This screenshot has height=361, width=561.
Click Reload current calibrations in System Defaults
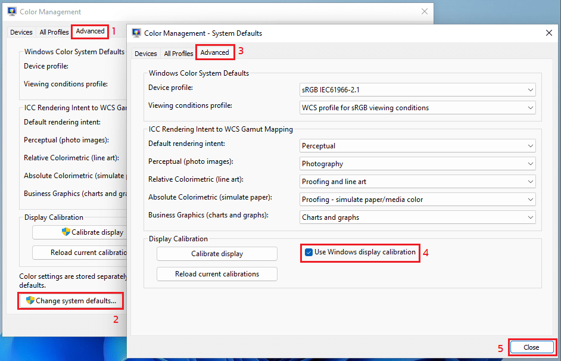217,274
